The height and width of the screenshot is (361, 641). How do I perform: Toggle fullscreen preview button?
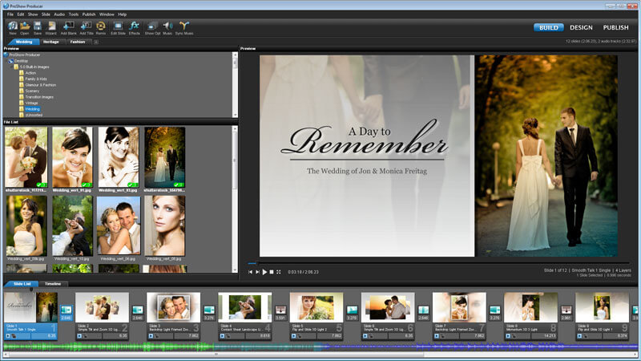[278, 272]
